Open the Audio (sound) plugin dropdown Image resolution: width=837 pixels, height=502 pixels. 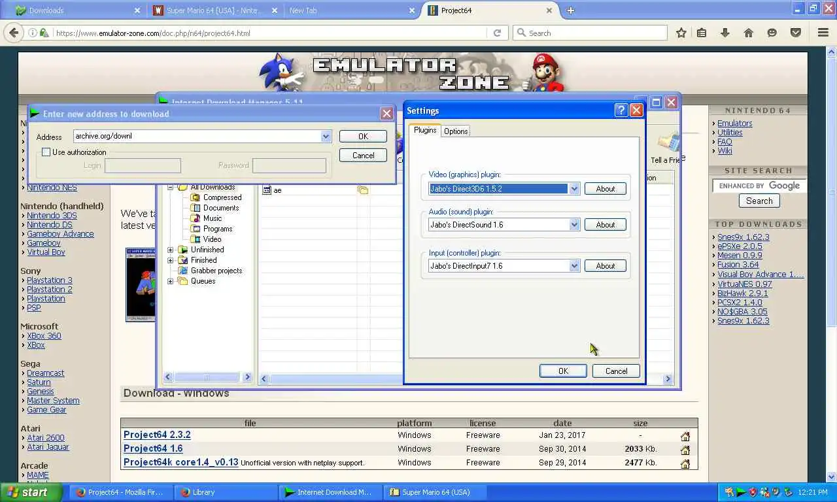point(574,225)
